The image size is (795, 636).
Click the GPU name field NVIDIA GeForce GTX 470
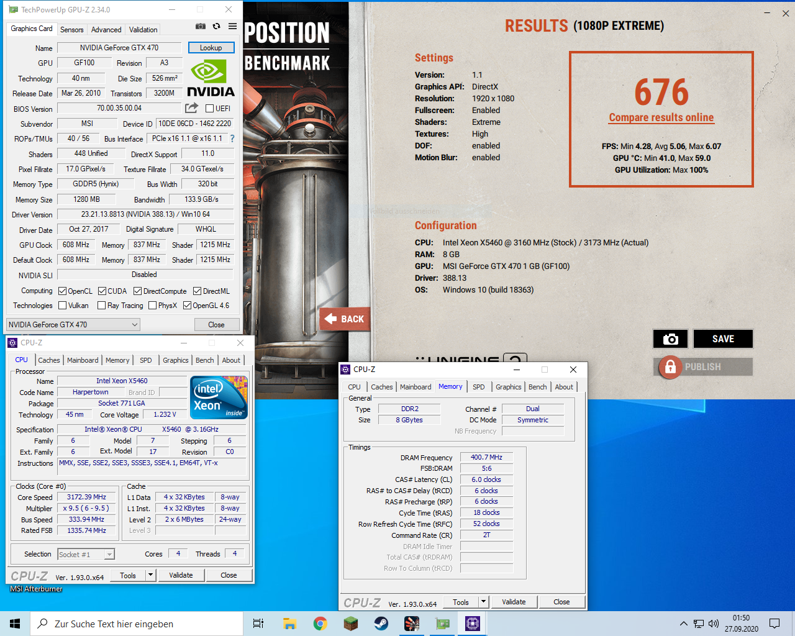tap(119, 48)
